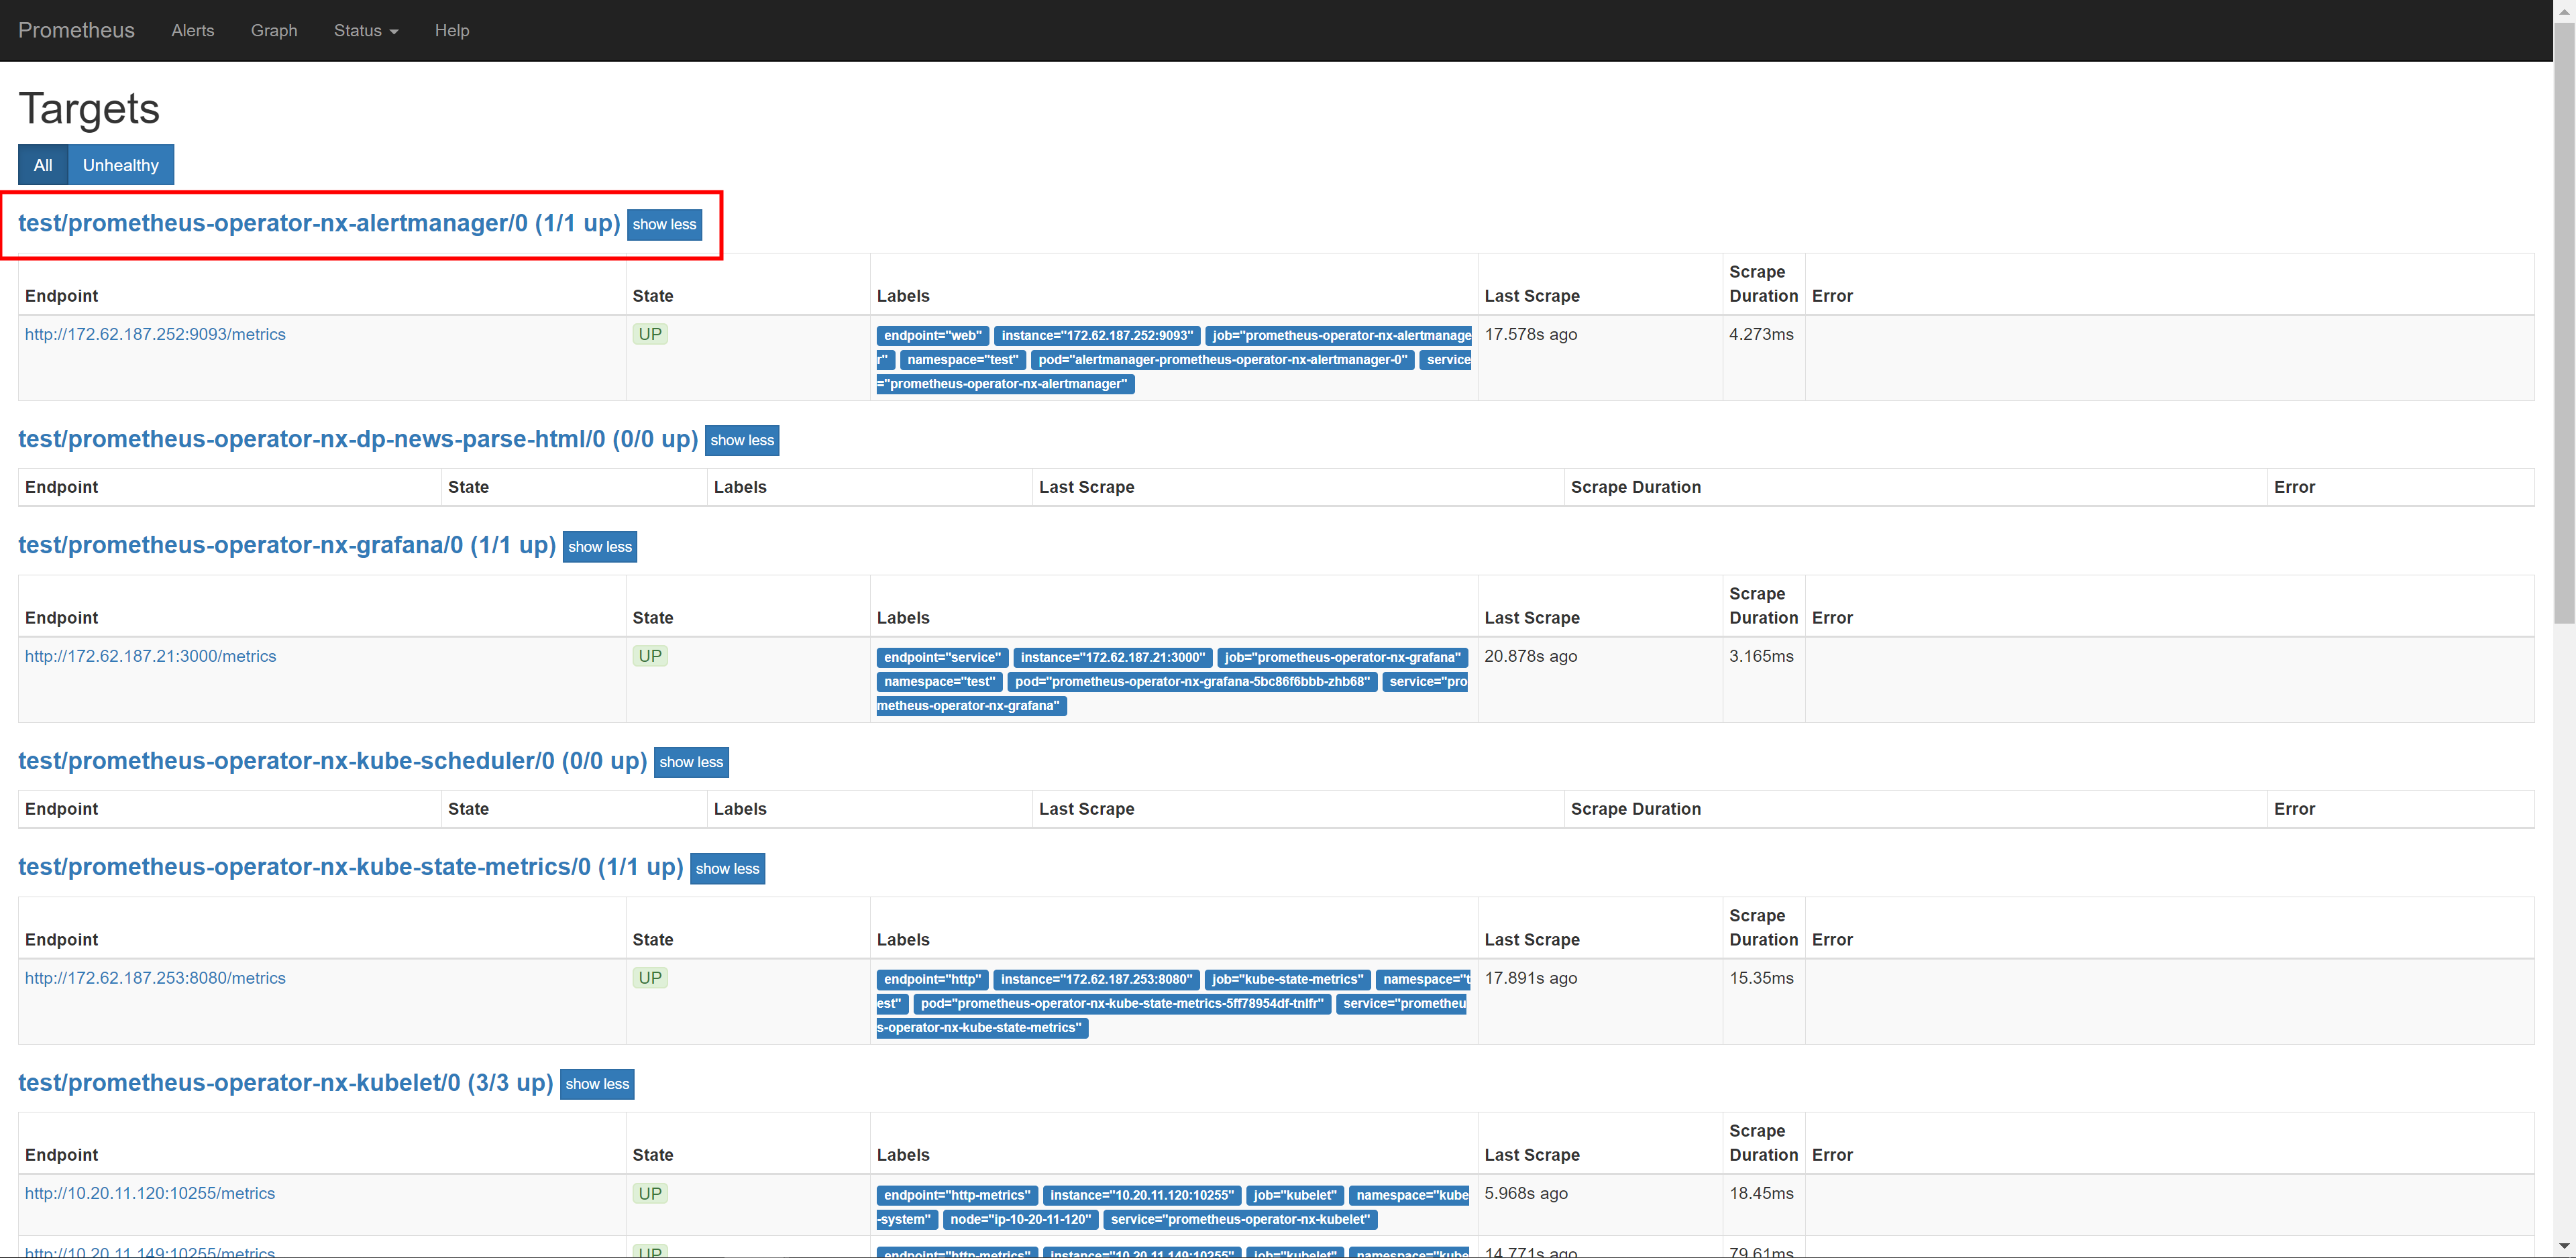Click the namespace="test" label in grafana row
Viewport: 2576px width, 1258px height.
point(939,682)
